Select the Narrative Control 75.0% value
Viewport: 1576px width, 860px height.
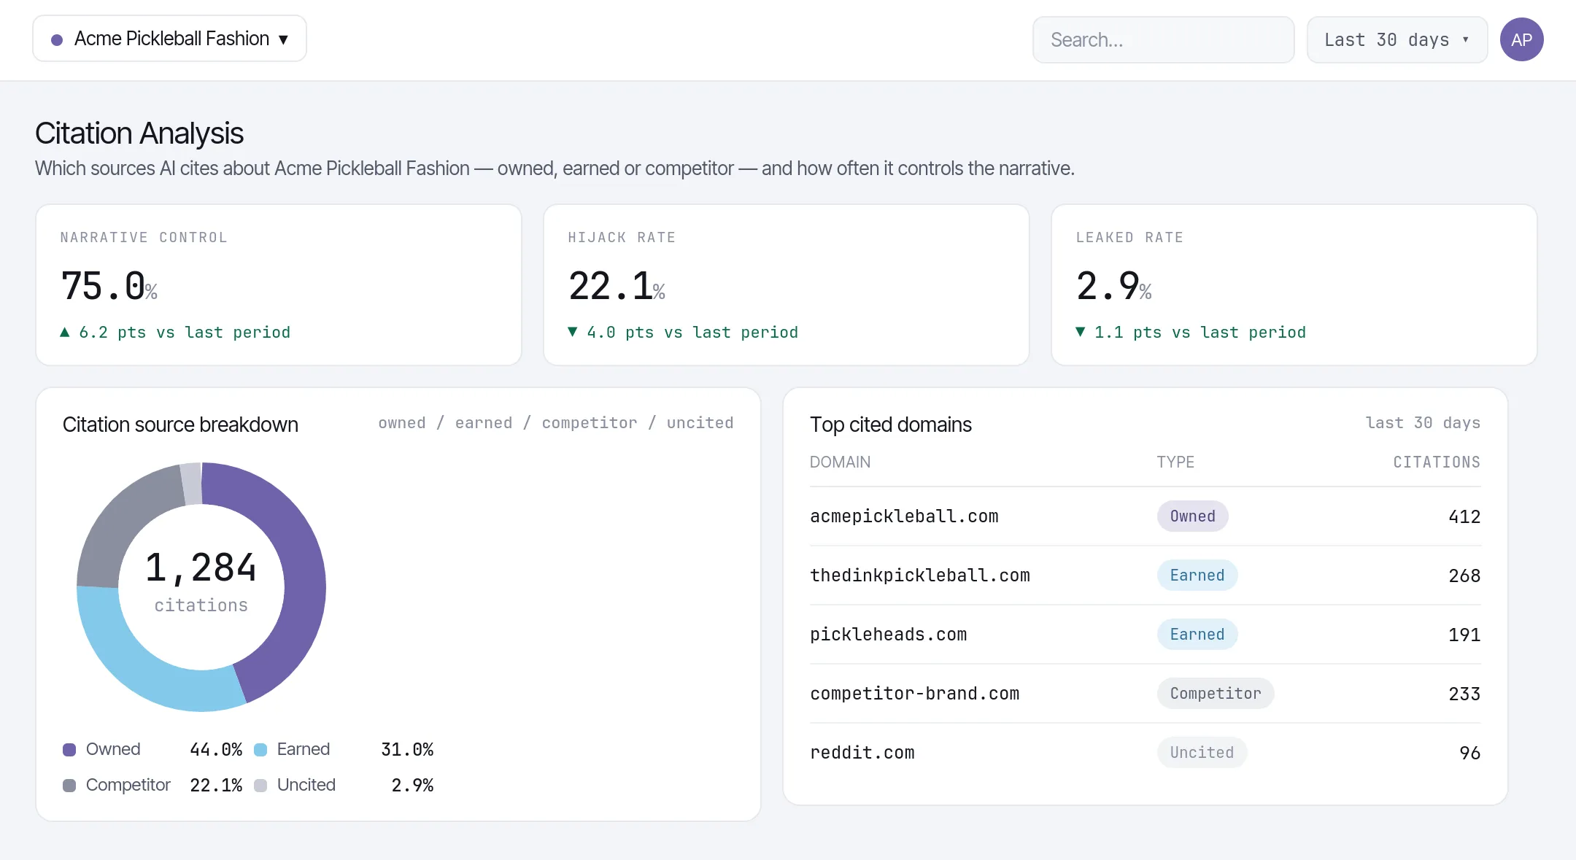point(109,286)
